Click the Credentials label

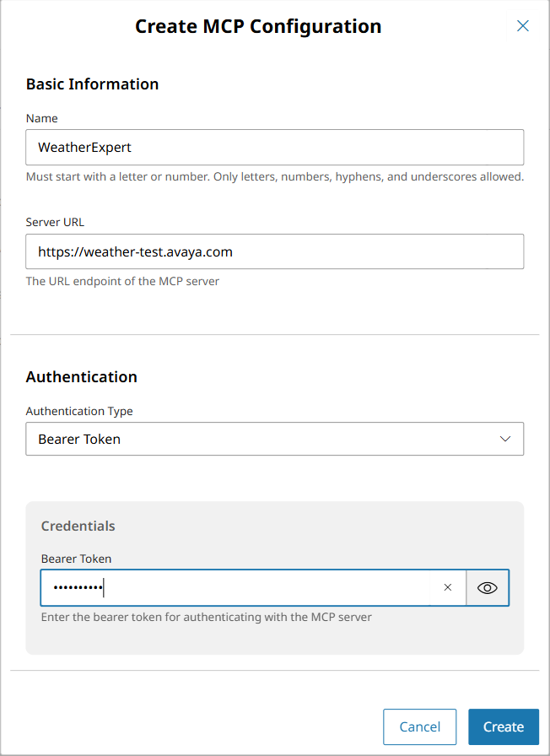[x=78, y=526]
